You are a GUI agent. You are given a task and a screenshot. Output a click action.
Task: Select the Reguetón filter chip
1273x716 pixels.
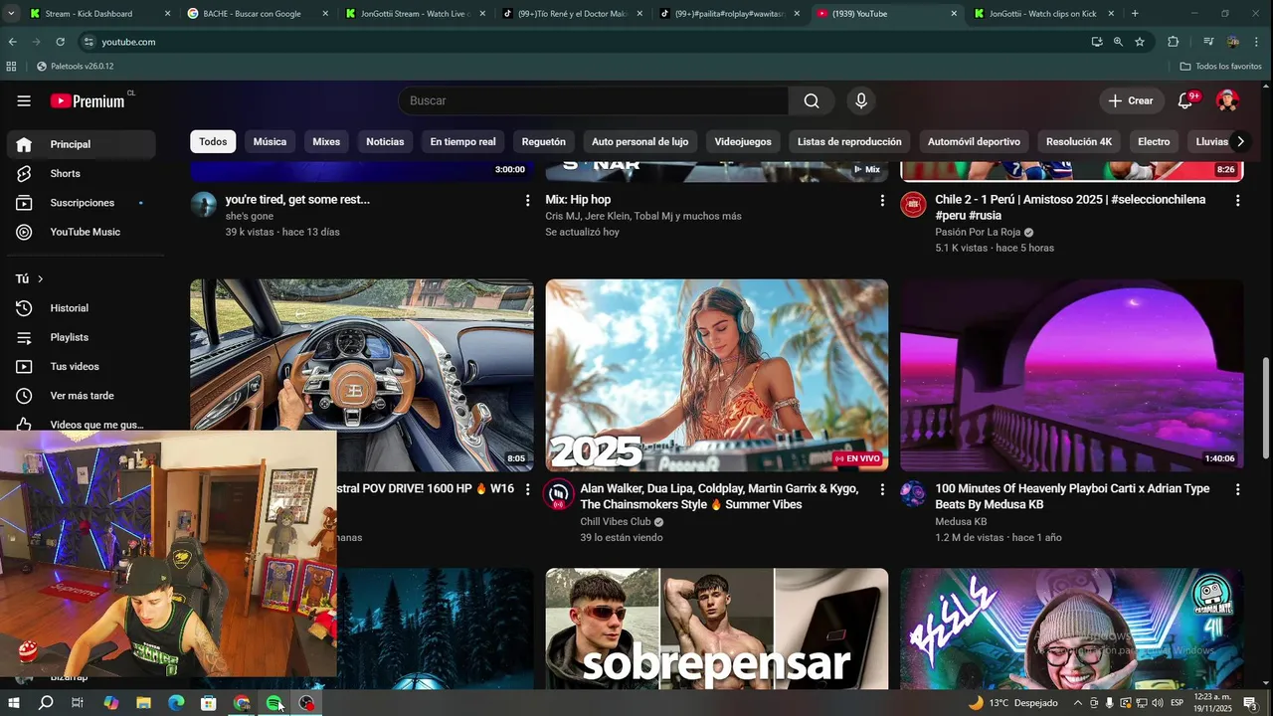pyautogui.click(x=544, y=141)
